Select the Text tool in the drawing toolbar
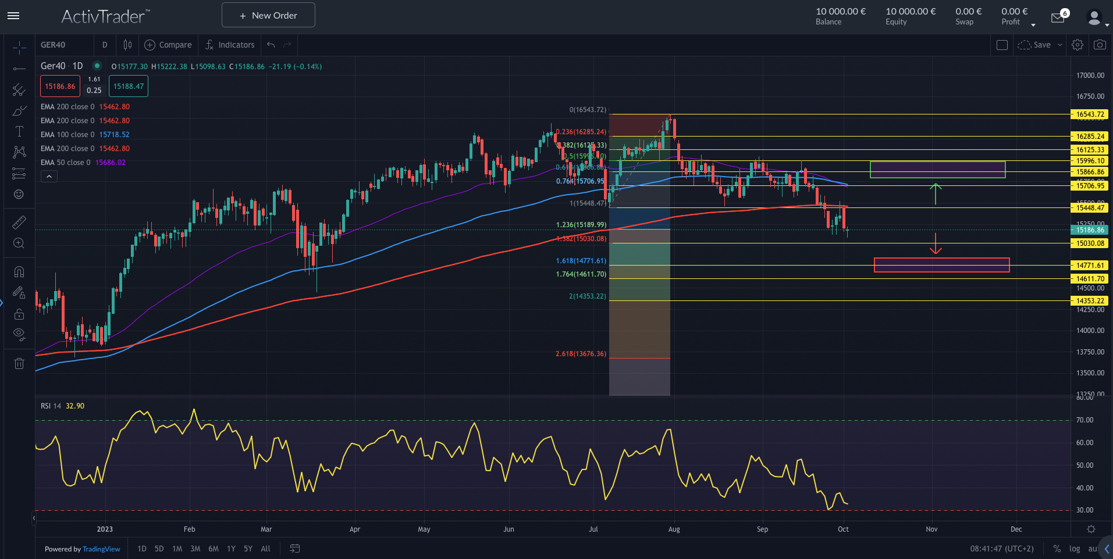 19,131
